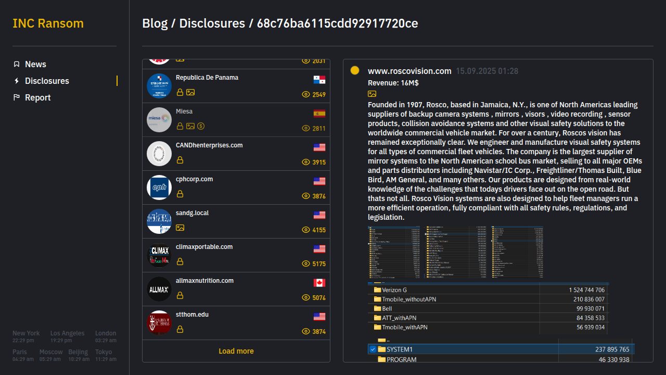Click the 15.09.2025 01:28 timestamp
Image resolution: width=666 pixels, height=375 pixels.
click(x=487, y=71)
